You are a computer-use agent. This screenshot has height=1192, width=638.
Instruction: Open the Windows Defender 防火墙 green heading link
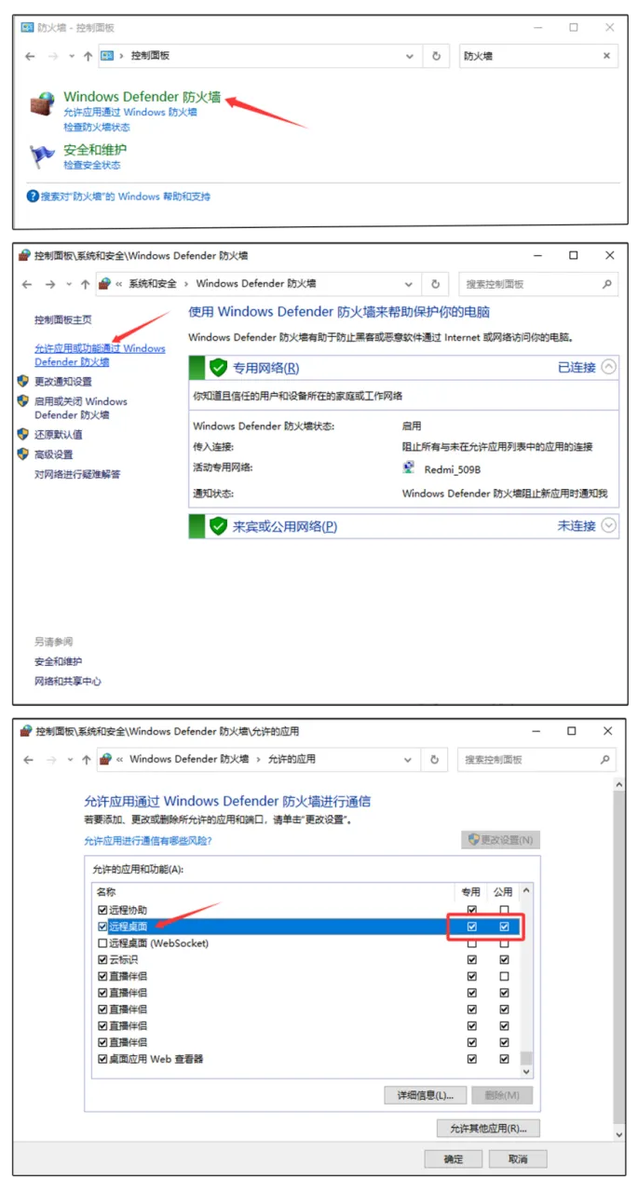pos(143,97)
